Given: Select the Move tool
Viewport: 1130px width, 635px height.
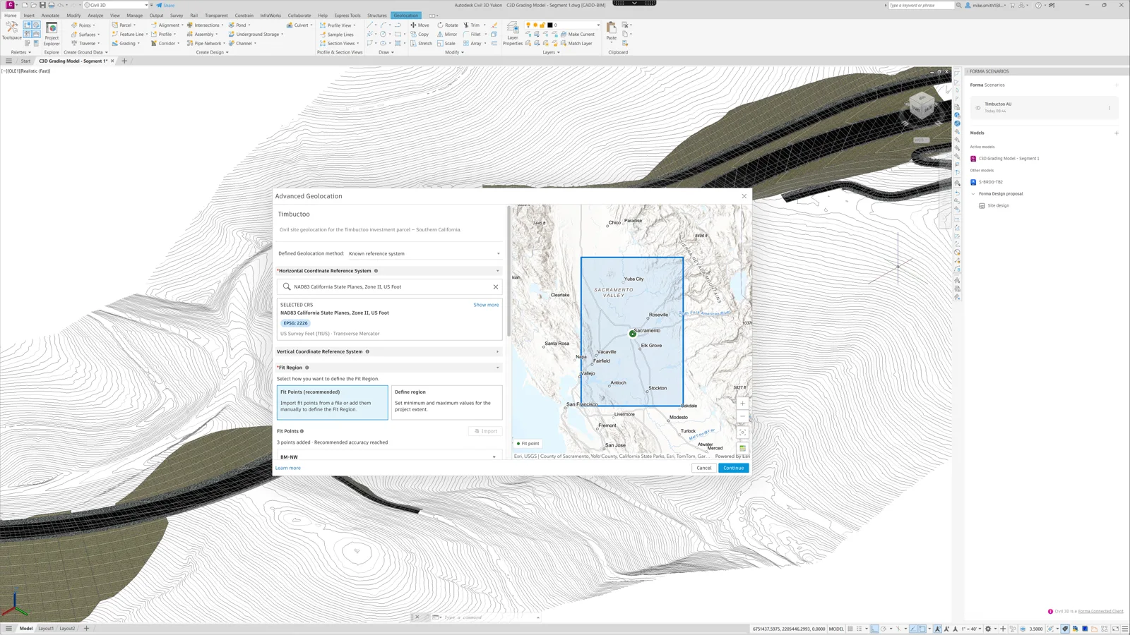Looking at the screenshot, I should (x=420, y=25).
